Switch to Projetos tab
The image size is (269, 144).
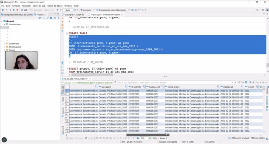point(41,15)
